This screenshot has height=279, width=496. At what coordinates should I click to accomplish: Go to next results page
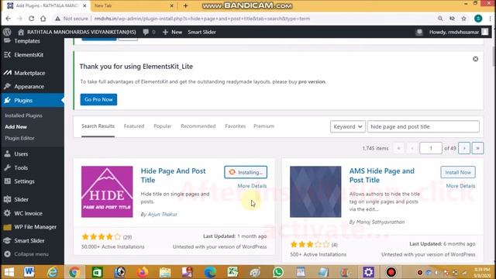(464, 148)
